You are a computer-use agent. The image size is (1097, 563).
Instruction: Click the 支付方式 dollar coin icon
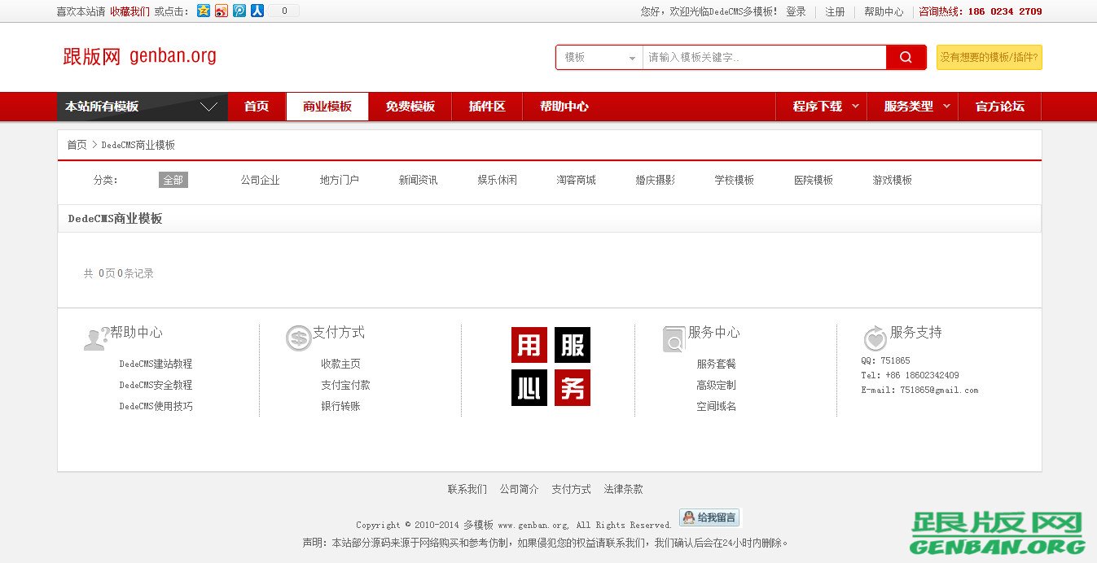point(298,337)
